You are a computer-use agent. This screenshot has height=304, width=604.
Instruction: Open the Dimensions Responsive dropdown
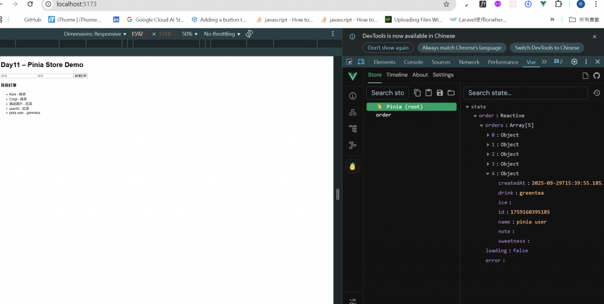pos(95,34)
